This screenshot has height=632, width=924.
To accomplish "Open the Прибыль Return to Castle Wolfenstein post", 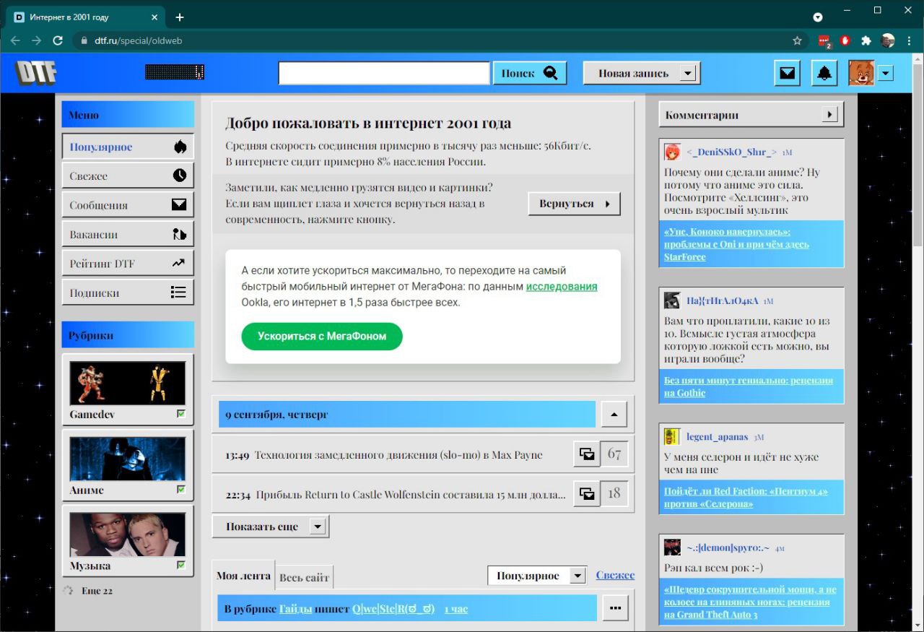I will [x=411, y=495].
